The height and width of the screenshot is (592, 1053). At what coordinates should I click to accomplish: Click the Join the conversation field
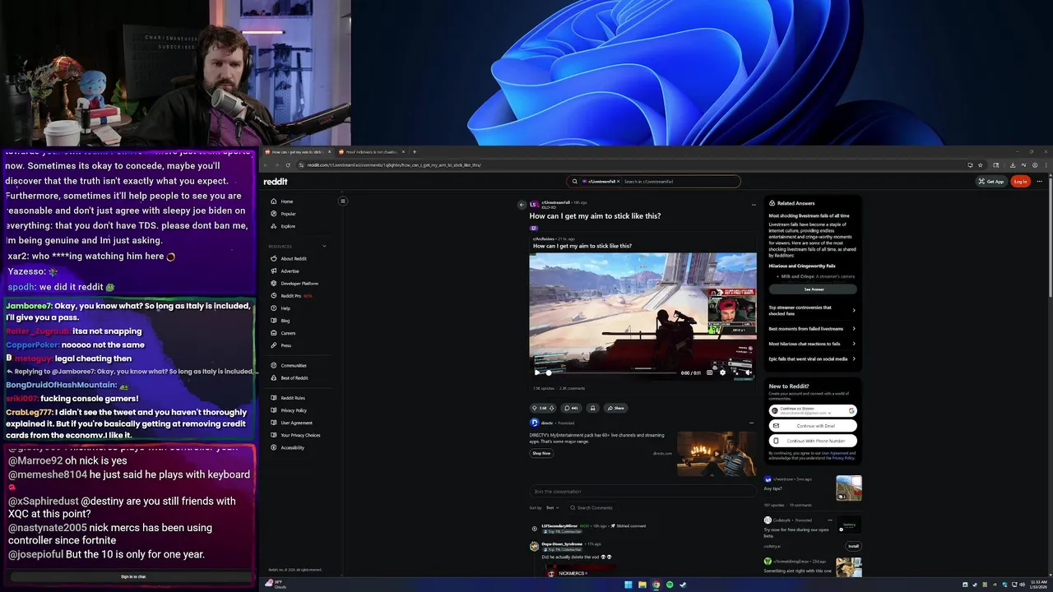pyautogui.click(x=642, y=492)
